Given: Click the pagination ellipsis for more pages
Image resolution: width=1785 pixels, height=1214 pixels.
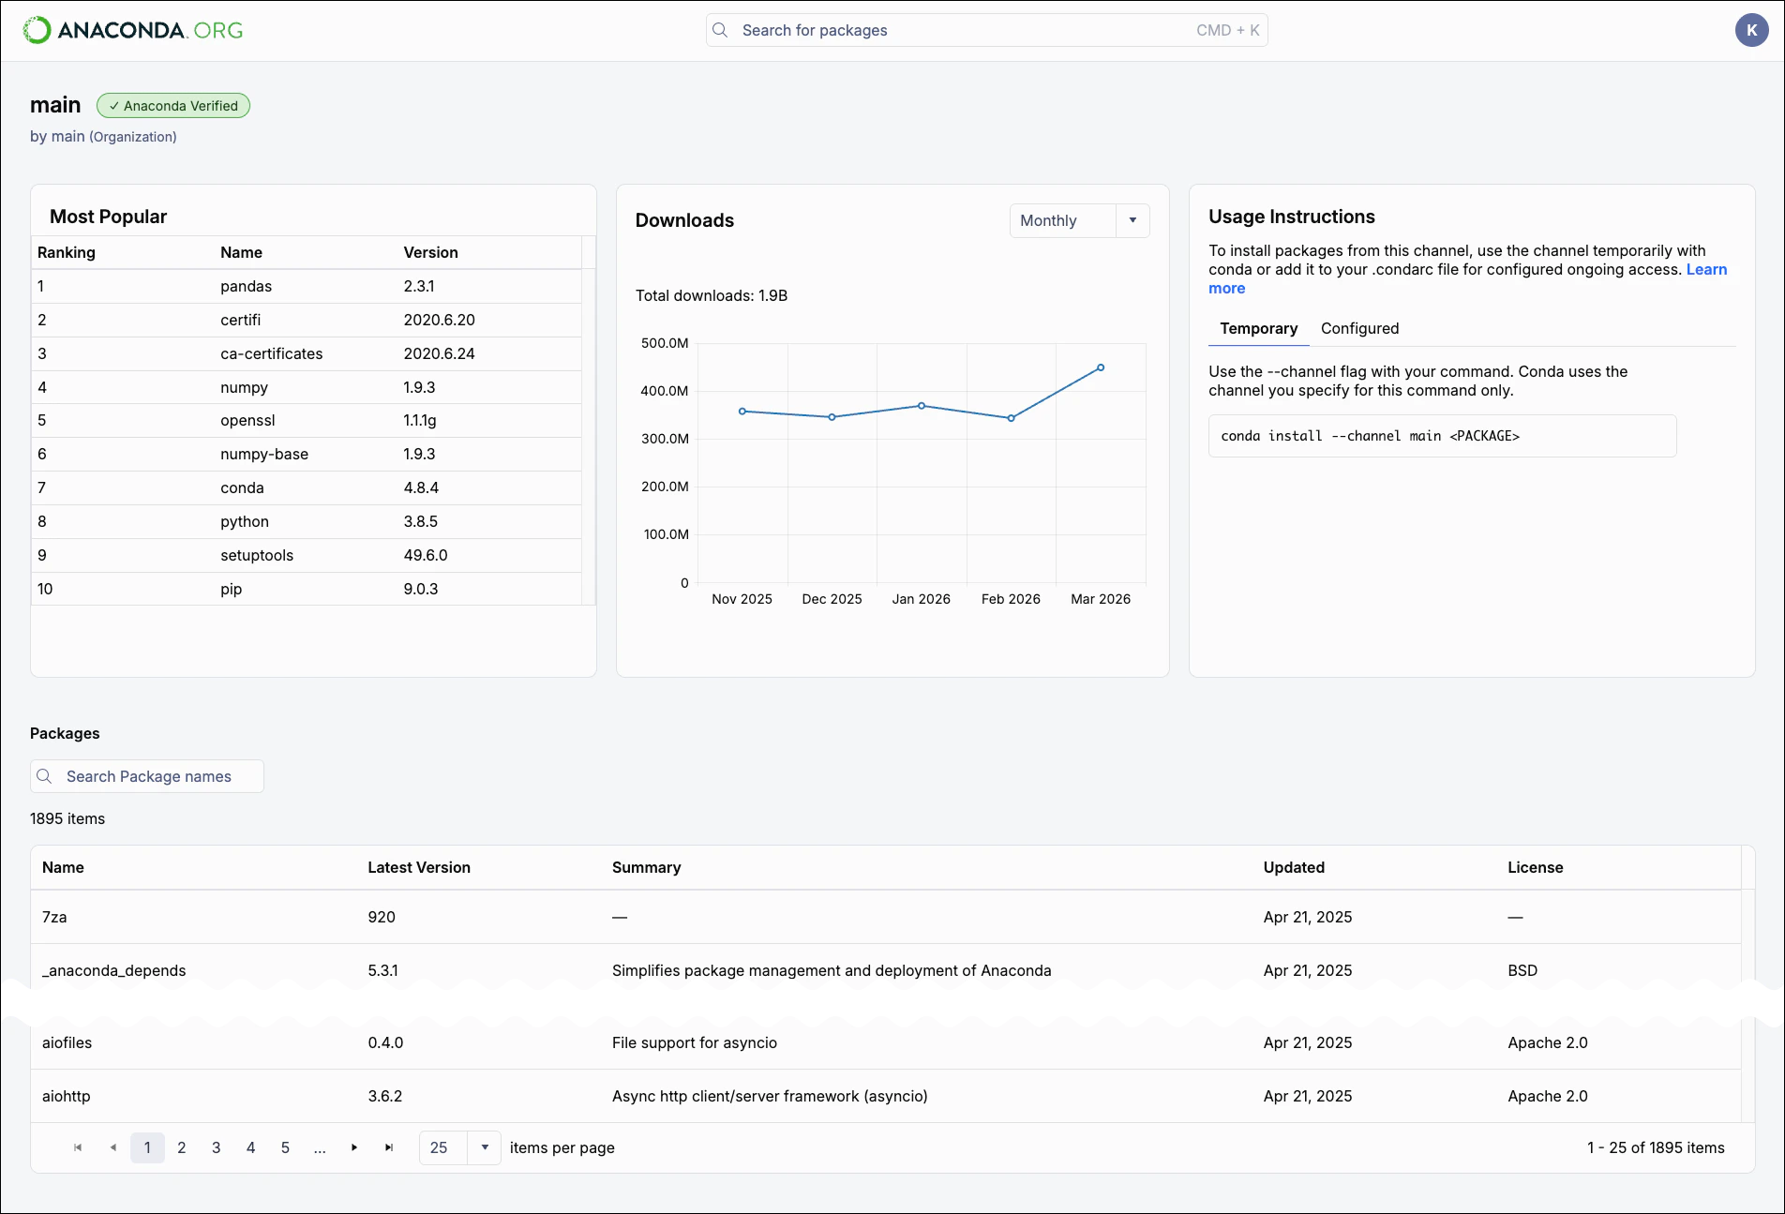Looking at the screenshot, I should (321, 1147).
